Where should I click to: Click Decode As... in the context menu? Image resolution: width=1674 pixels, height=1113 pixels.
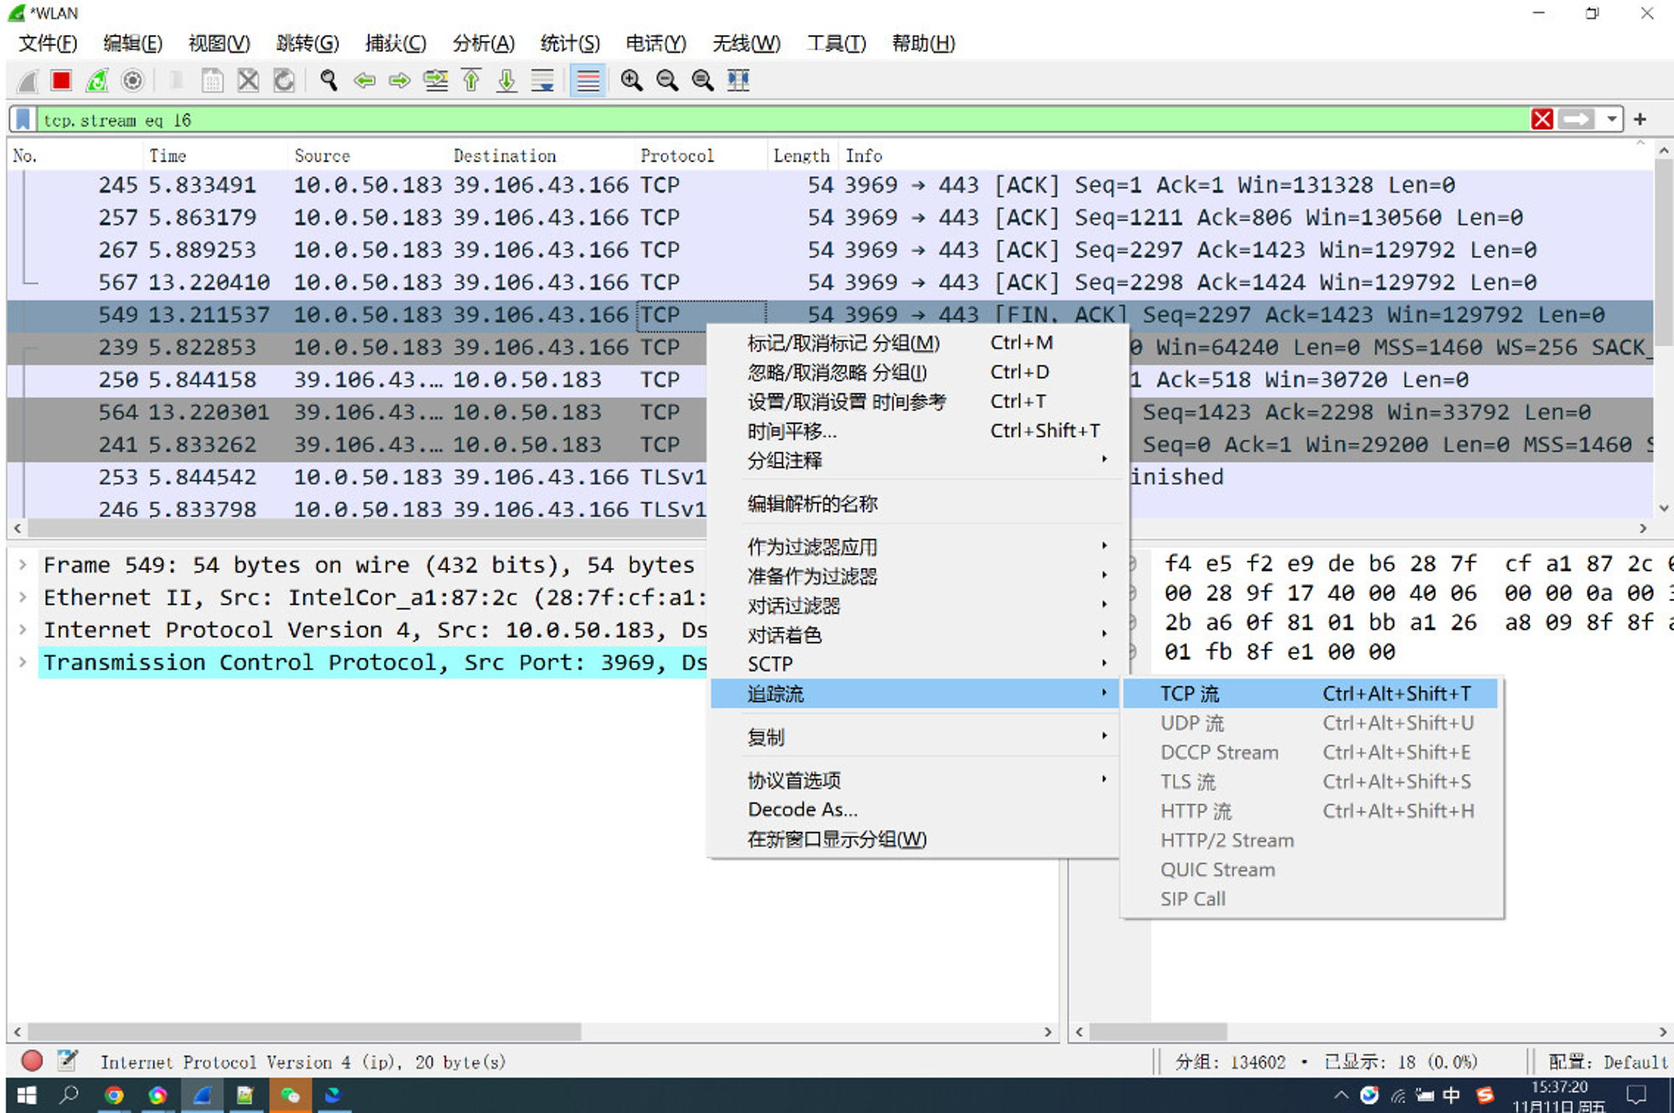click(915, 809)
